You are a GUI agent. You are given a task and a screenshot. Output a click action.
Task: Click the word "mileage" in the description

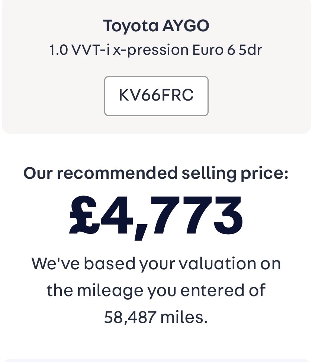110,290
